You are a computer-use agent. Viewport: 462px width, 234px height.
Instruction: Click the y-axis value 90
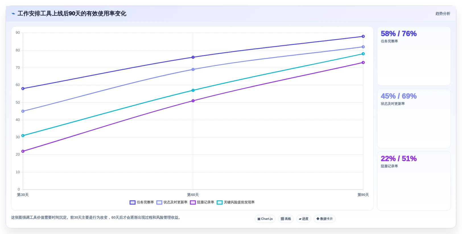pos(18,33)
